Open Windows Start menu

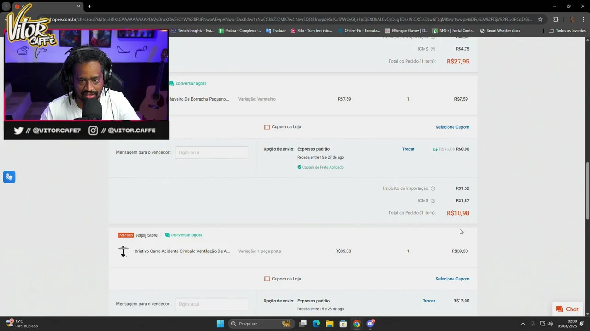[x=220, y=324]
